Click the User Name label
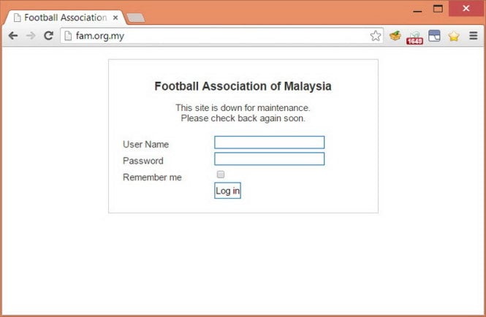 tap(145, 145)
